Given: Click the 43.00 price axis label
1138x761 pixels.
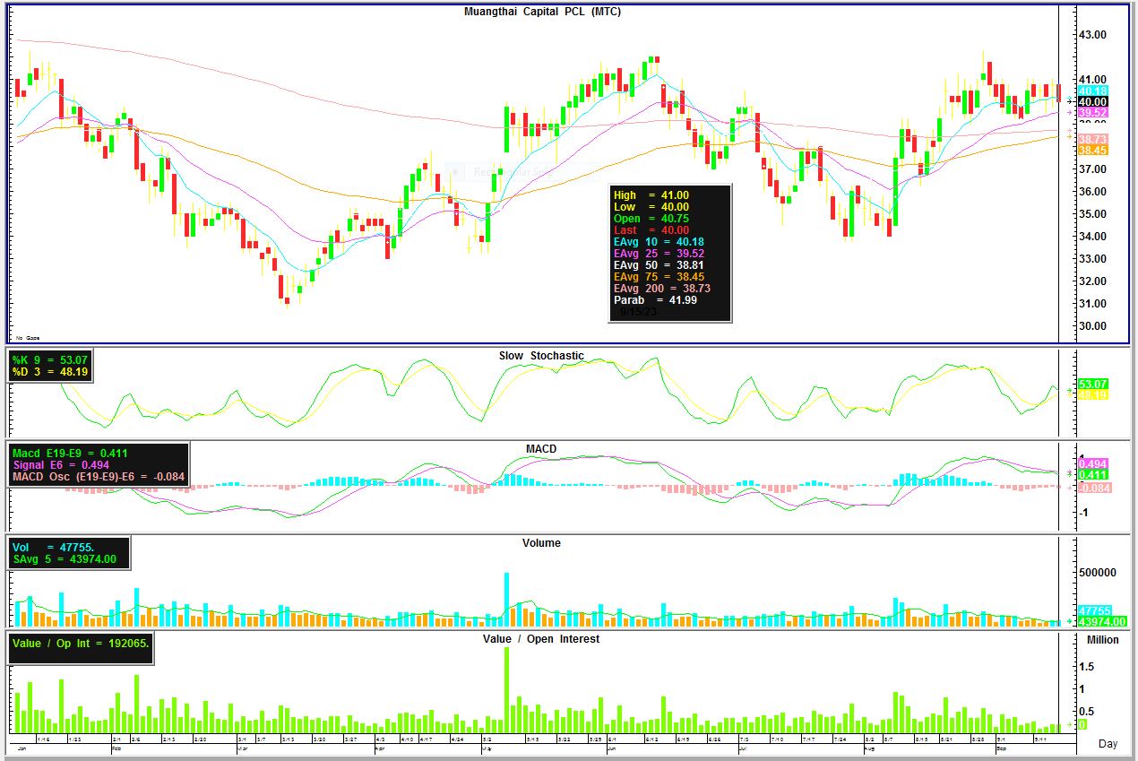Looking at the screenshot, I should click(x=1093, y=35).
